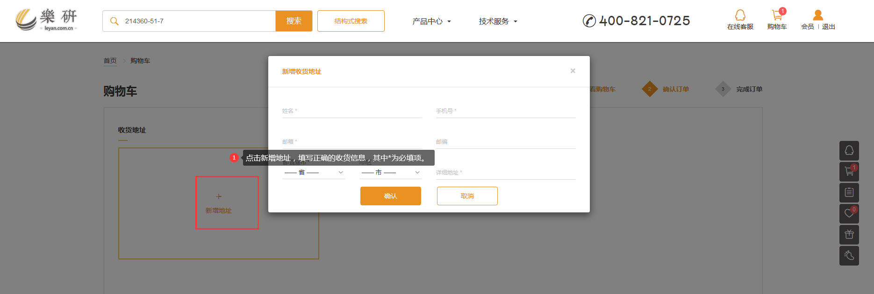Expand the 省 province dropdown
The image size is (874, 294).
click(314, 173)
